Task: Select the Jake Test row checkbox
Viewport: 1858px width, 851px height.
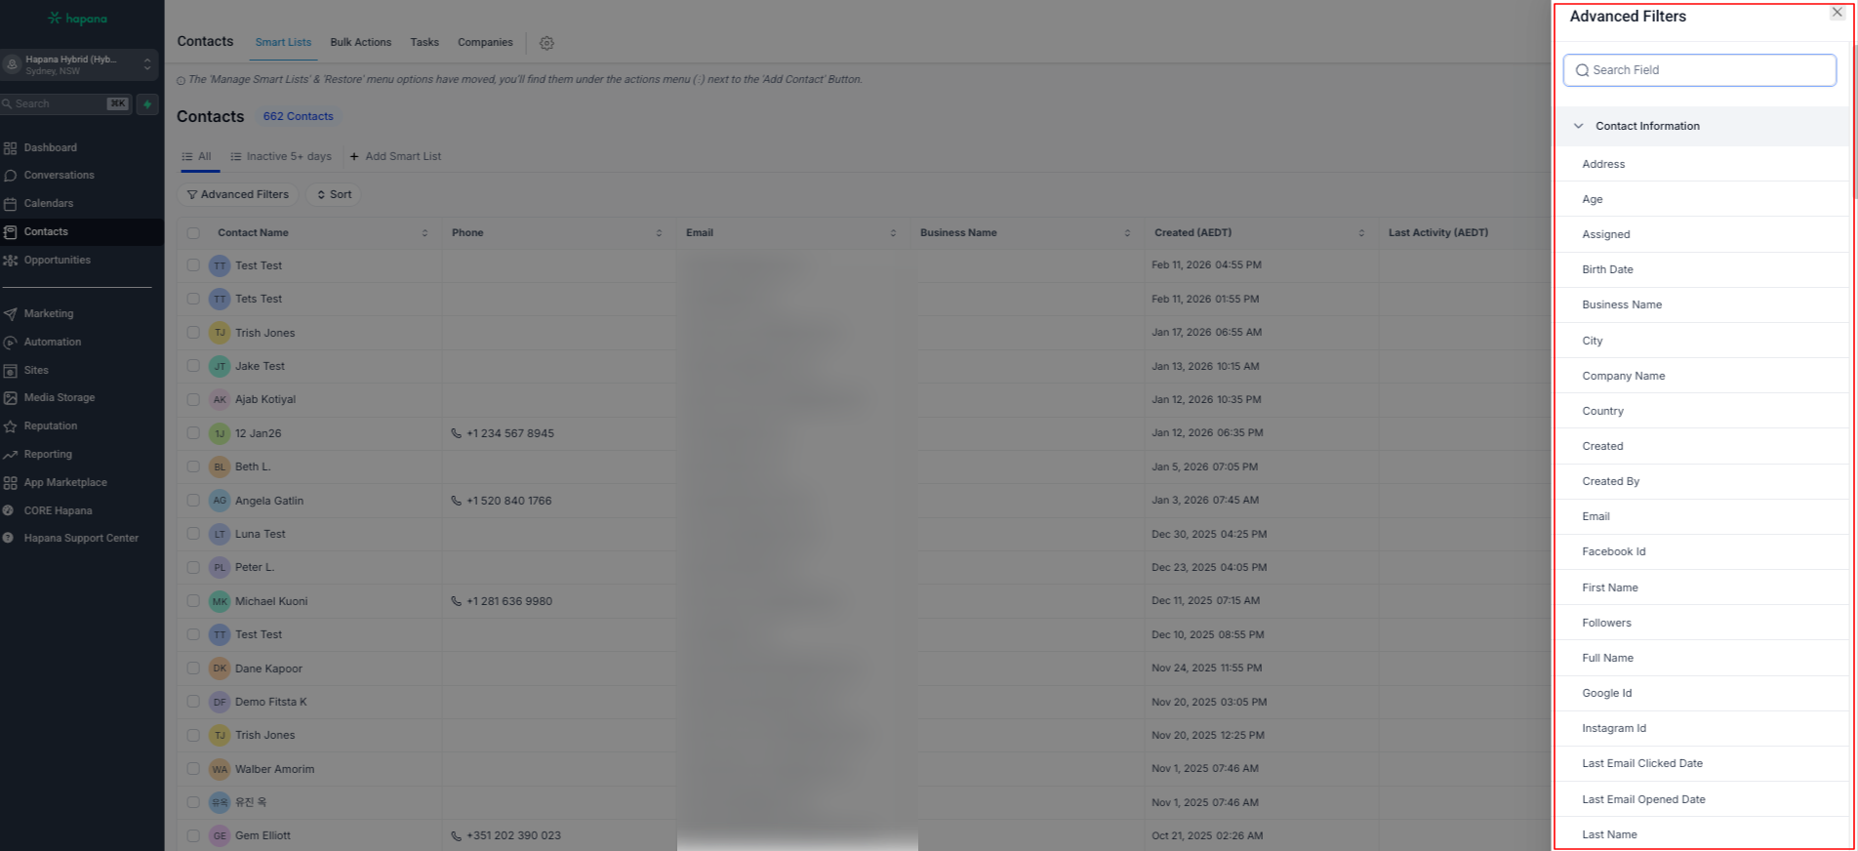Action: 193,366
